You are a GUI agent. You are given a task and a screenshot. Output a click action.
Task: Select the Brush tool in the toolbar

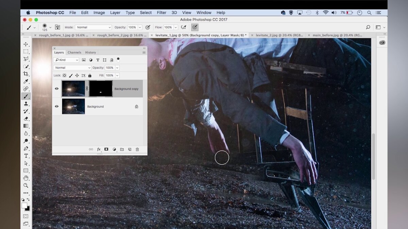click(26, 96)
